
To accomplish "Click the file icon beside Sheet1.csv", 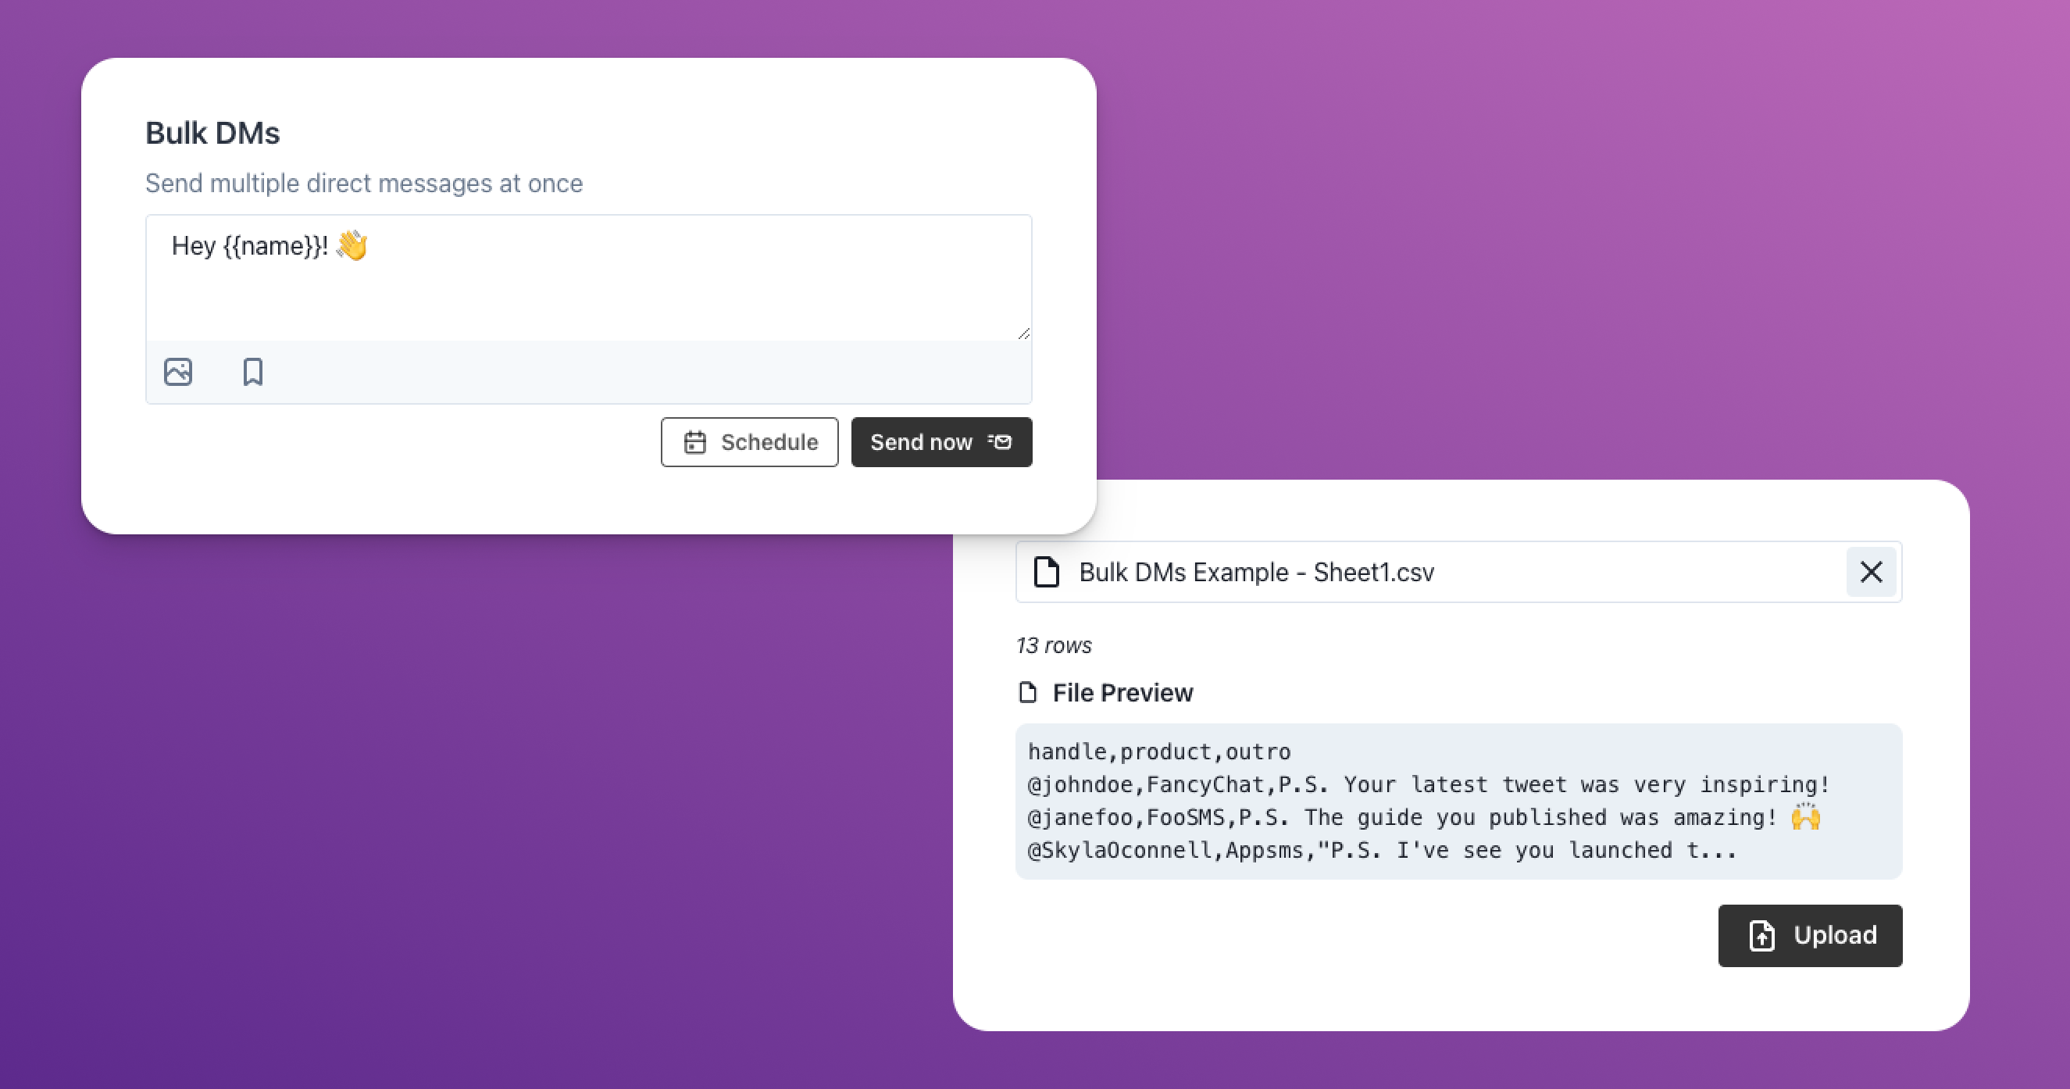I will pyautogui.click(x=1045, y=572).
